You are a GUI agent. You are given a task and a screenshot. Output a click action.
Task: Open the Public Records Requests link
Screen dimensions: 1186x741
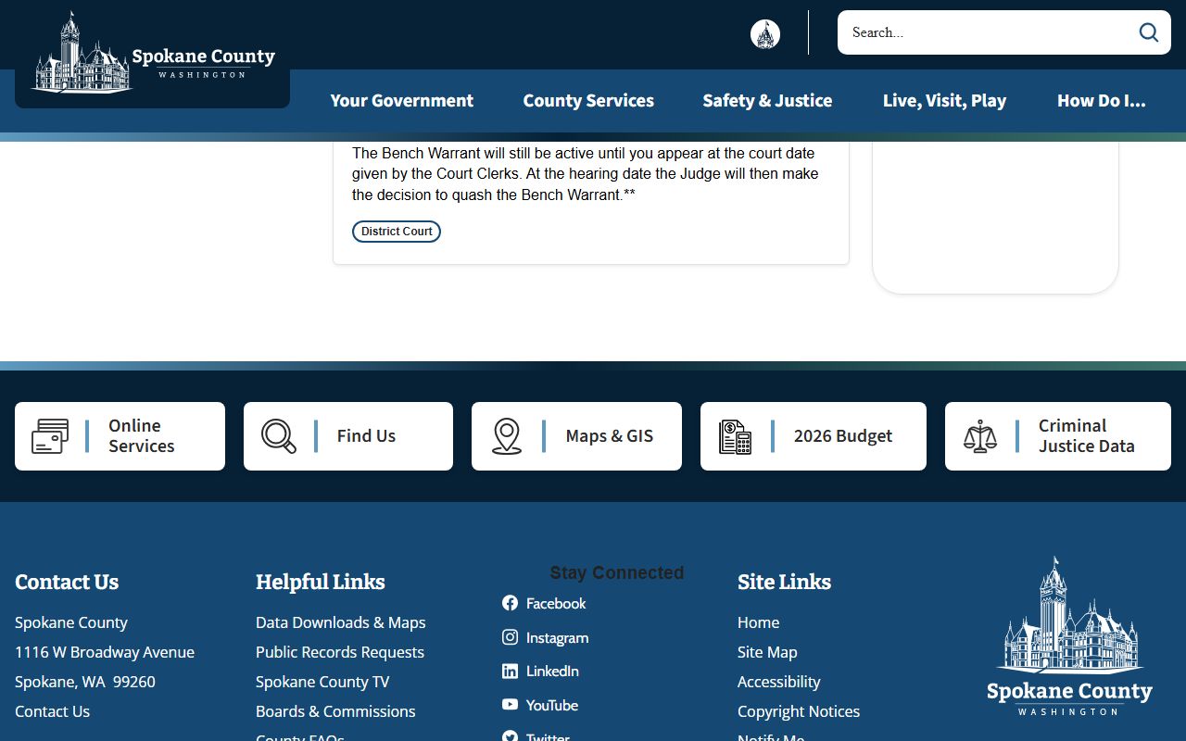pyautogui.click(x=340, y=652)
